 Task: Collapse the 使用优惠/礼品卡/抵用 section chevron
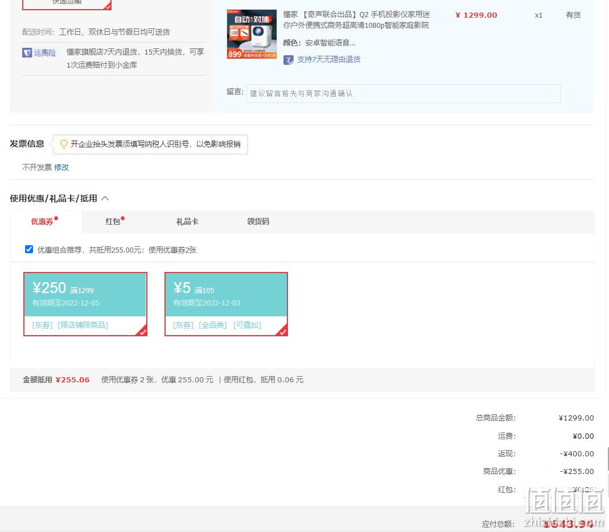[105, 199]
